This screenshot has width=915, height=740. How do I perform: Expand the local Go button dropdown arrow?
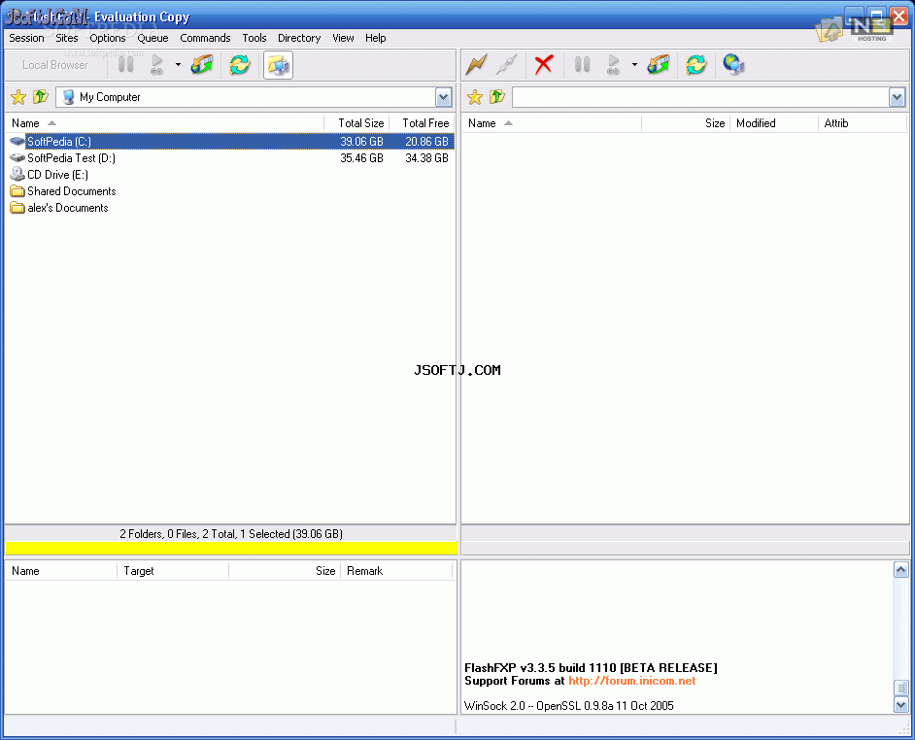[178, 65]
